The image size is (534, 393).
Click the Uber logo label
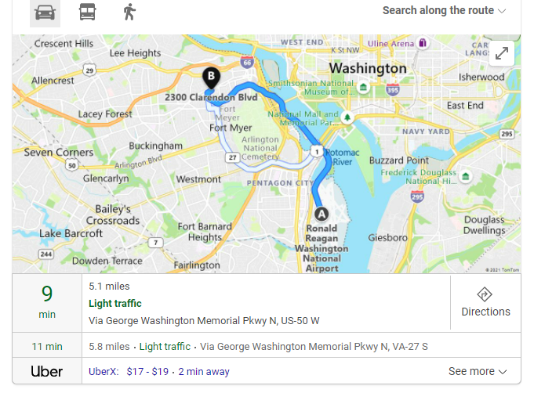[x=47, y=371]
